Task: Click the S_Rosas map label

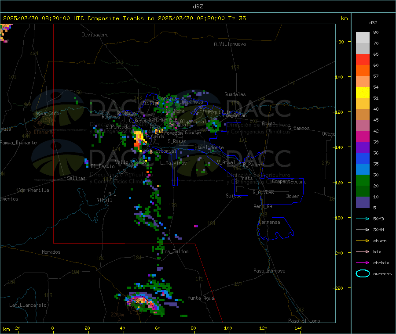Action: point(177,141)
